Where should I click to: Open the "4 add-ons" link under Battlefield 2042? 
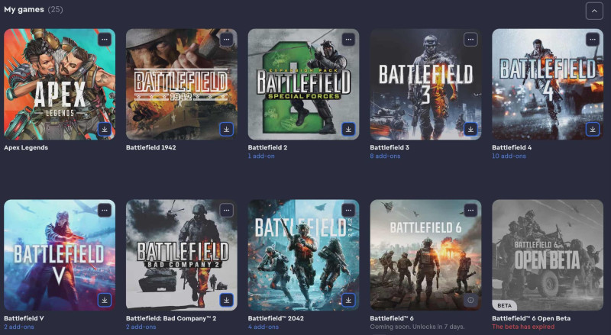tap(263, 327)
